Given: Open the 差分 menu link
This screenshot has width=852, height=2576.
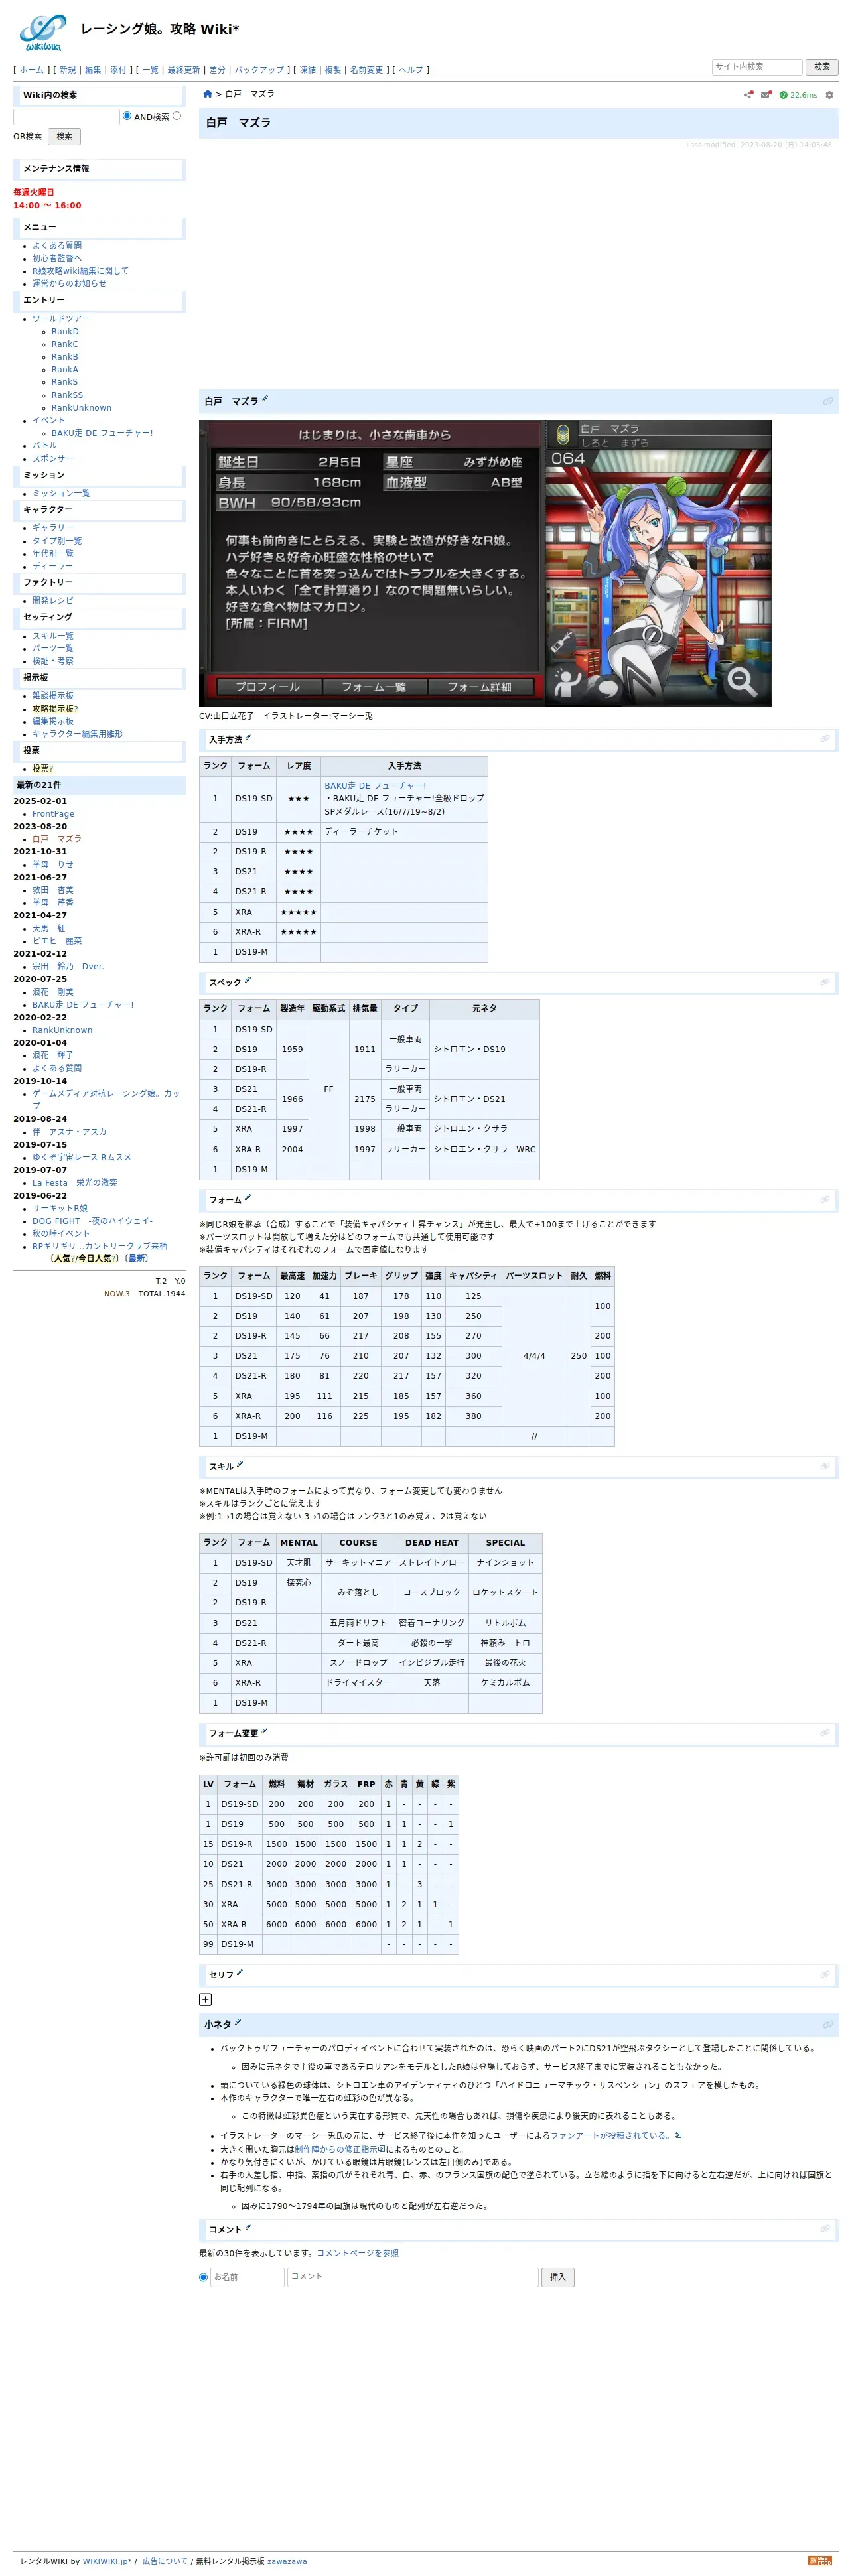Looking at the screenshot, I should 217,70.
